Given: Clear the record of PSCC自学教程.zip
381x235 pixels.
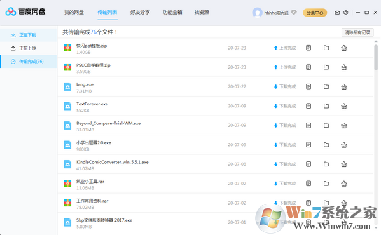Looking at the screenshot, I should coord(344,67).
